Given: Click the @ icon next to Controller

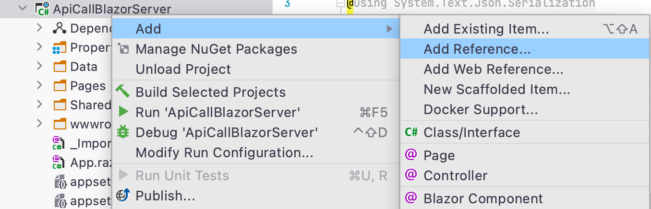Looking at the screenshot, I should click(x=411, y=175).
